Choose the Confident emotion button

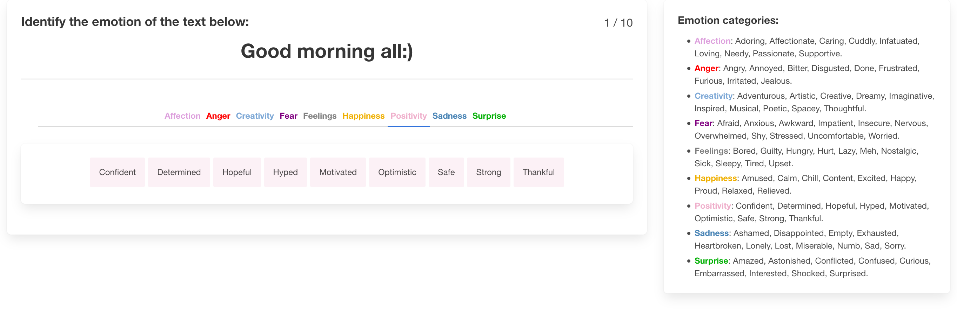click(117, 172)
